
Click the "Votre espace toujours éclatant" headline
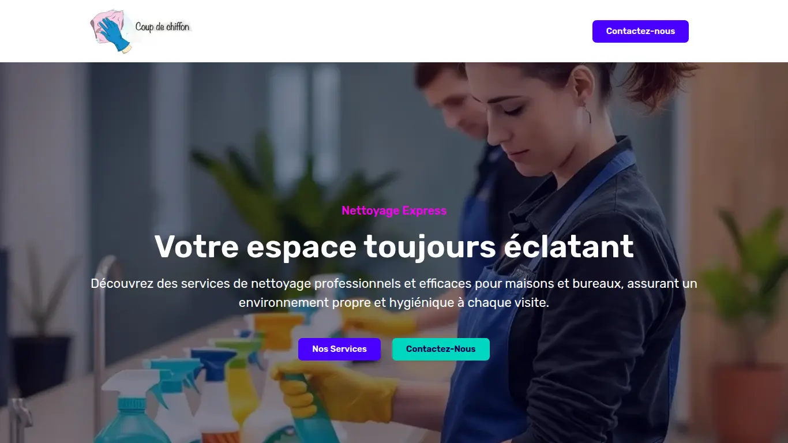point(394,246)
